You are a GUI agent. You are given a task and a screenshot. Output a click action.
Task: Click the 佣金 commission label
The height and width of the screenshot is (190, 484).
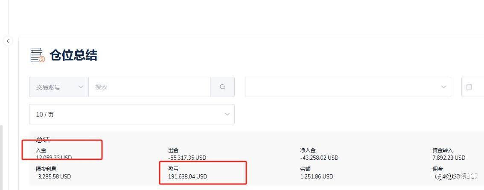pyautogui.click(x=437, y=169)
